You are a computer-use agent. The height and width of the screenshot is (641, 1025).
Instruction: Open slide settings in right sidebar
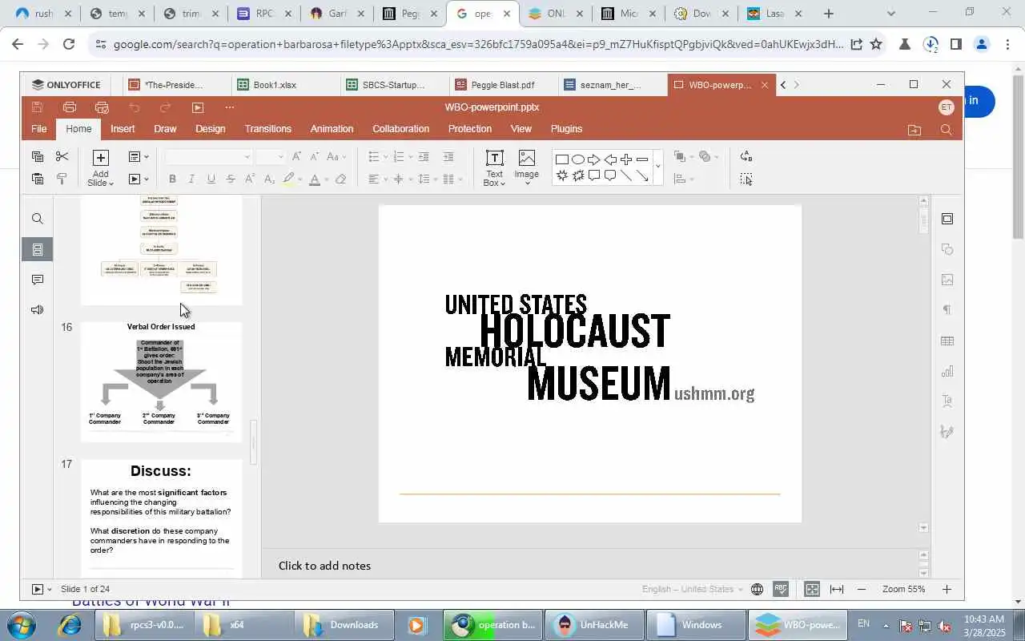(947, 219)
